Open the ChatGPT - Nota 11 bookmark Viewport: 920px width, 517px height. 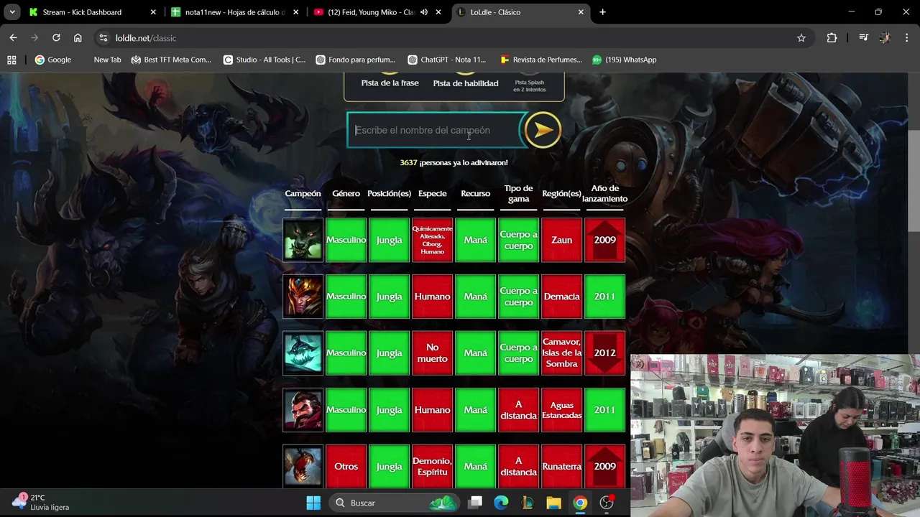click(447, 60)
